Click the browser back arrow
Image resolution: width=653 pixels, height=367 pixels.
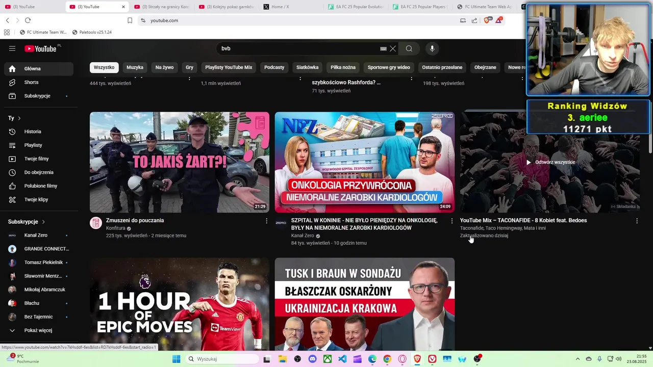tap(7, 20)
